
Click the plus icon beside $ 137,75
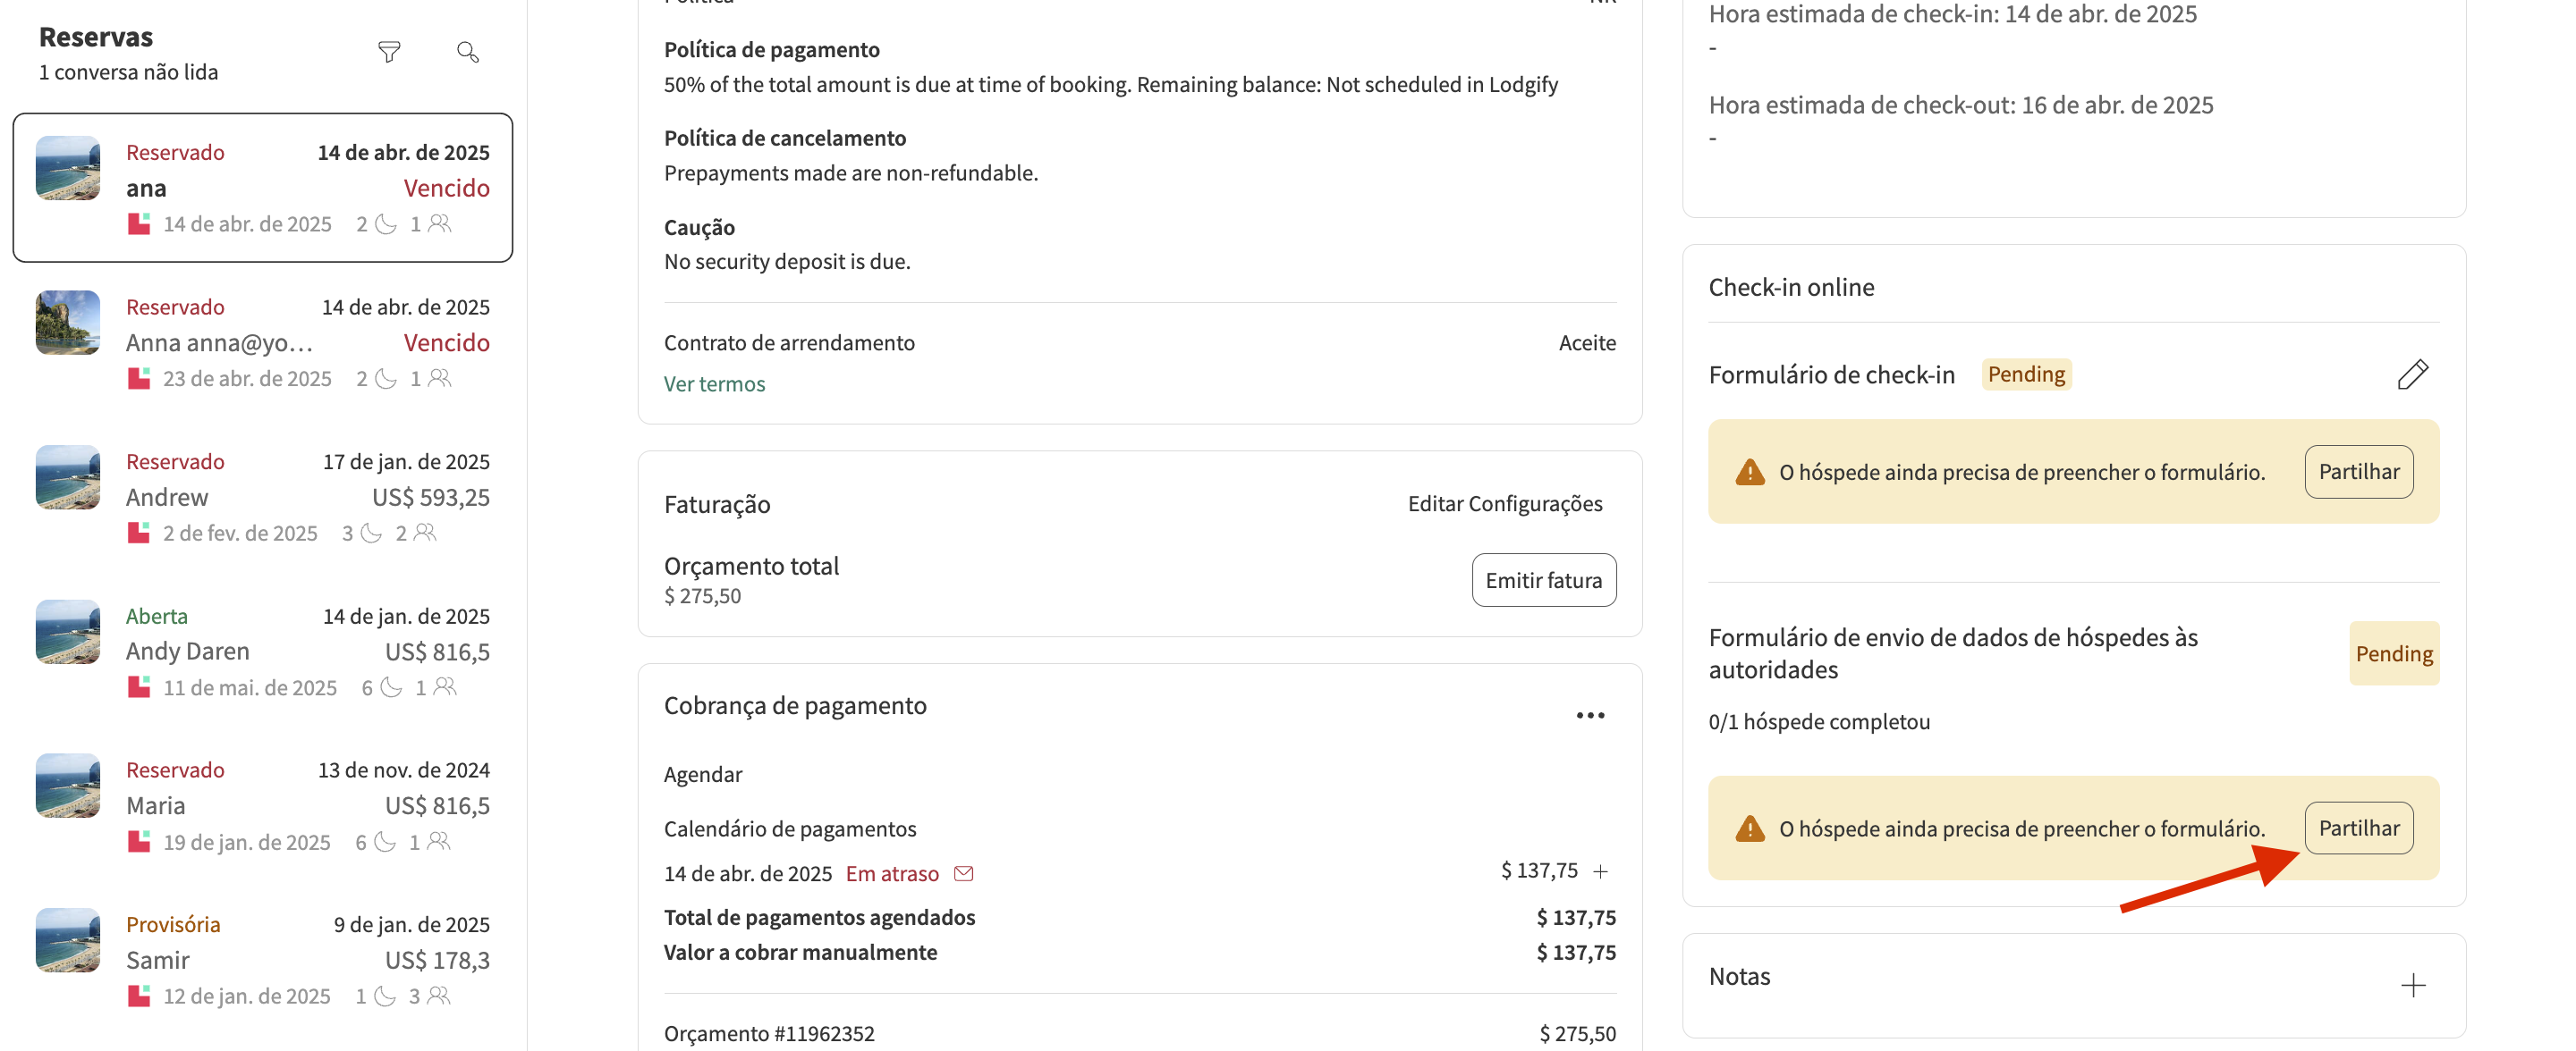click(1600, 871)
